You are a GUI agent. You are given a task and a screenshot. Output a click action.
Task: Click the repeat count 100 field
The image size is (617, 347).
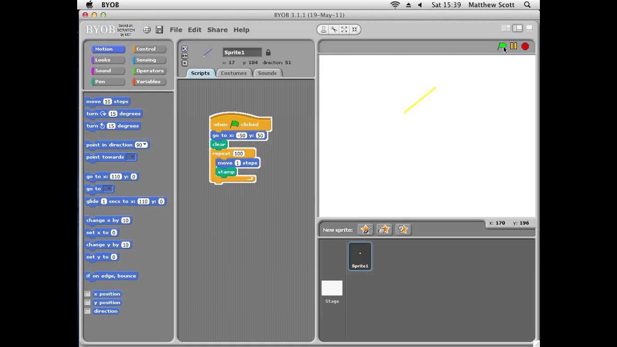(239, 154)
